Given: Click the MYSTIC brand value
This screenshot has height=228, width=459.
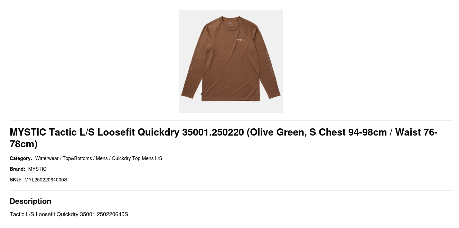Looking at the screenshot, I should [x=37, y=169].
